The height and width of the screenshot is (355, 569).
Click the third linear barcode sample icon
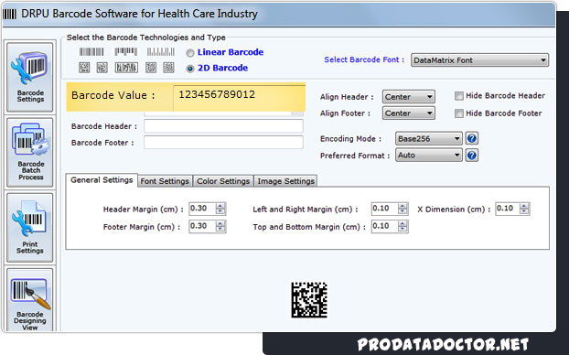coord(161,52)
